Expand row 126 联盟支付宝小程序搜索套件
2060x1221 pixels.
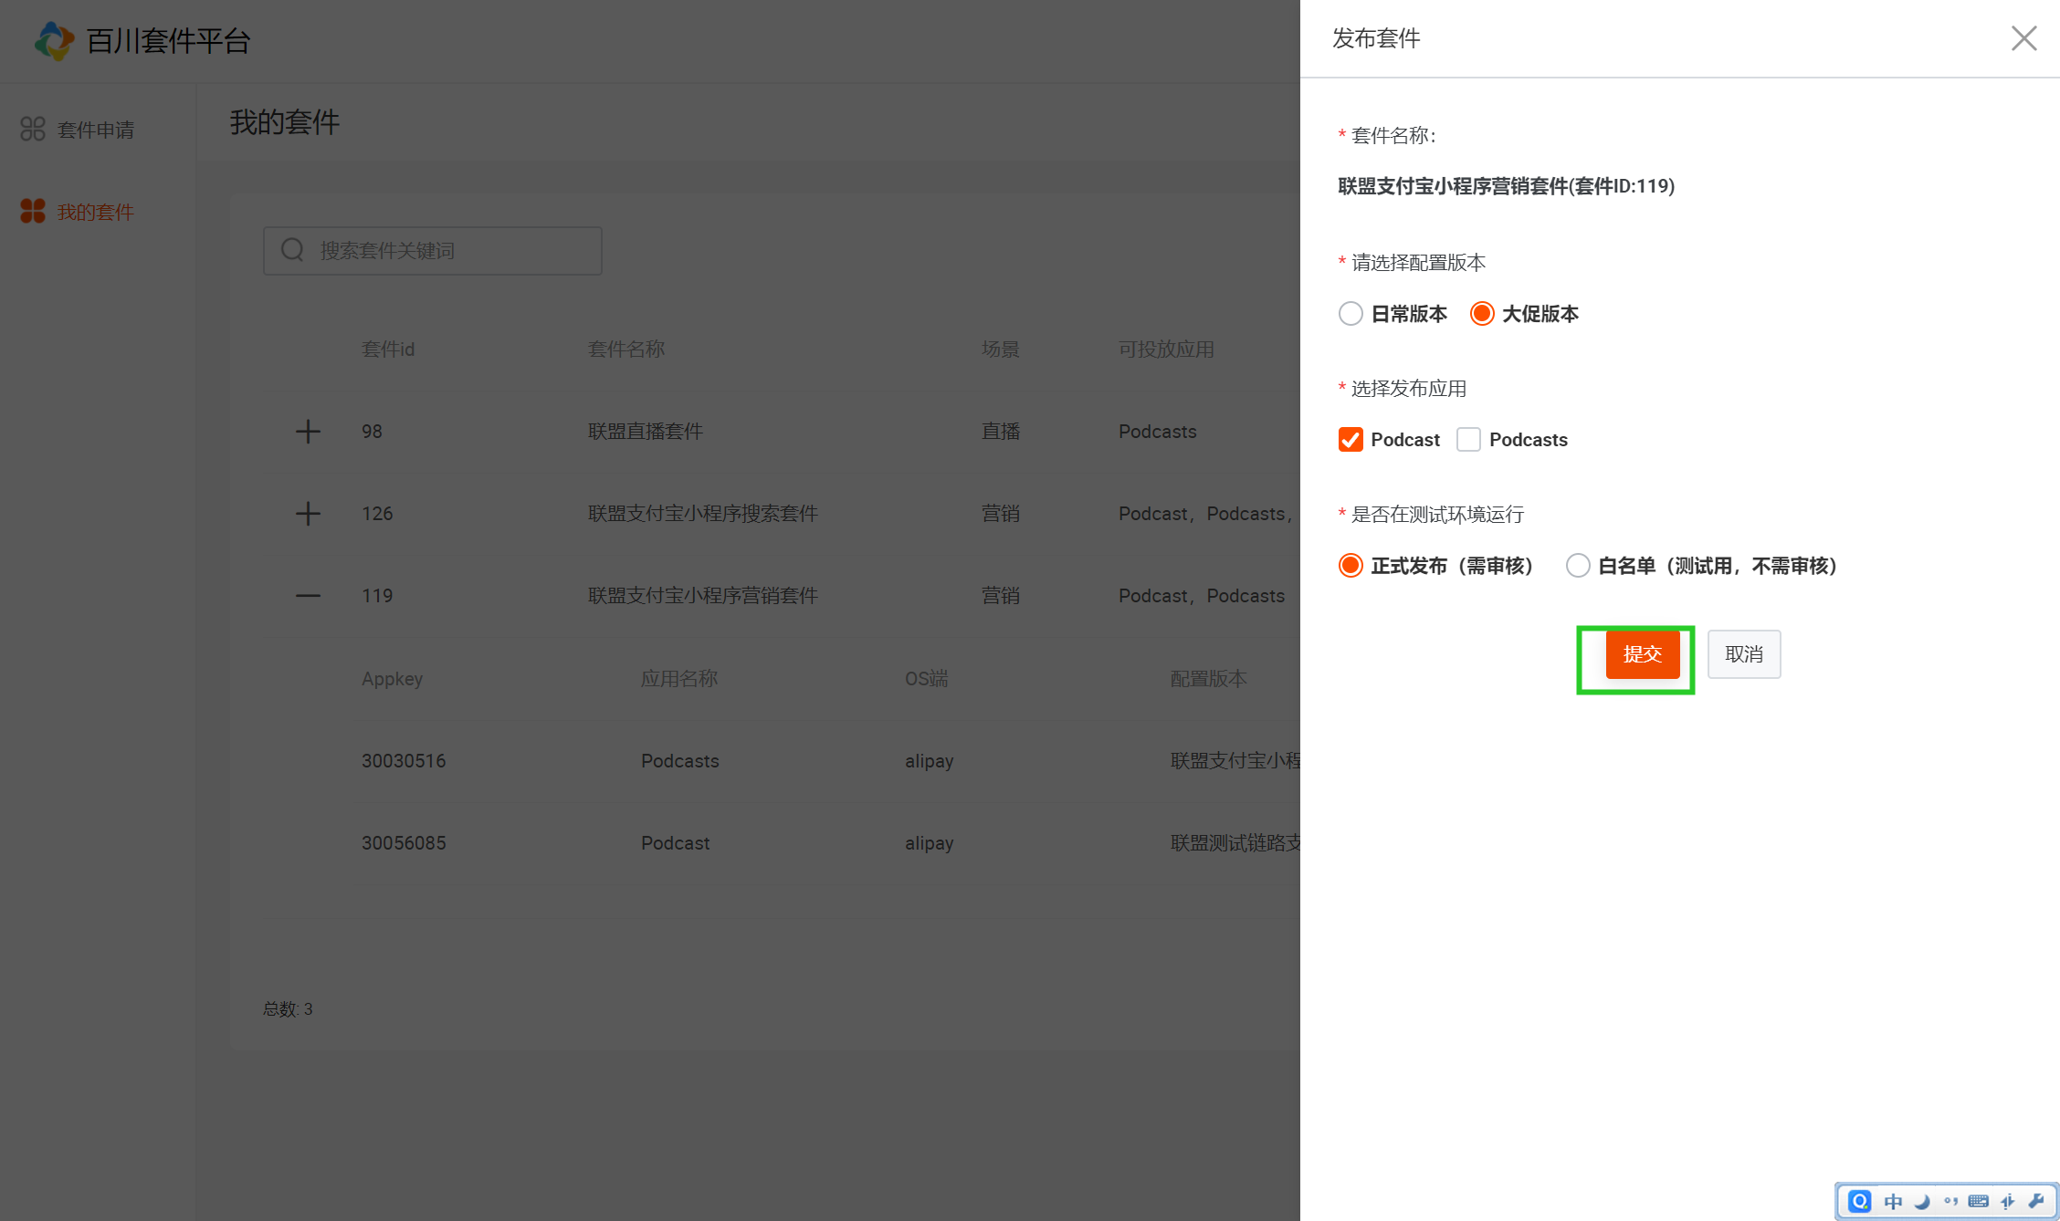pyautogui.click(x=308, y=514)
